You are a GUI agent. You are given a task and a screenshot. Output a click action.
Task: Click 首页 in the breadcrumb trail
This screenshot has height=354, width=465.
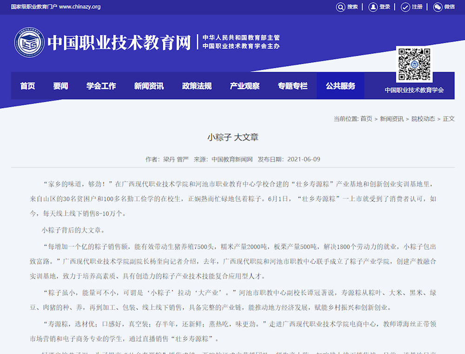[366, 119]
